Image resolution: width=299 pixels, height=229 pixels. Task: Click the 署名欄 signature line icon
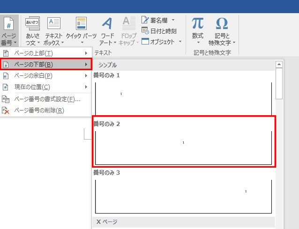tap(145, 20)
